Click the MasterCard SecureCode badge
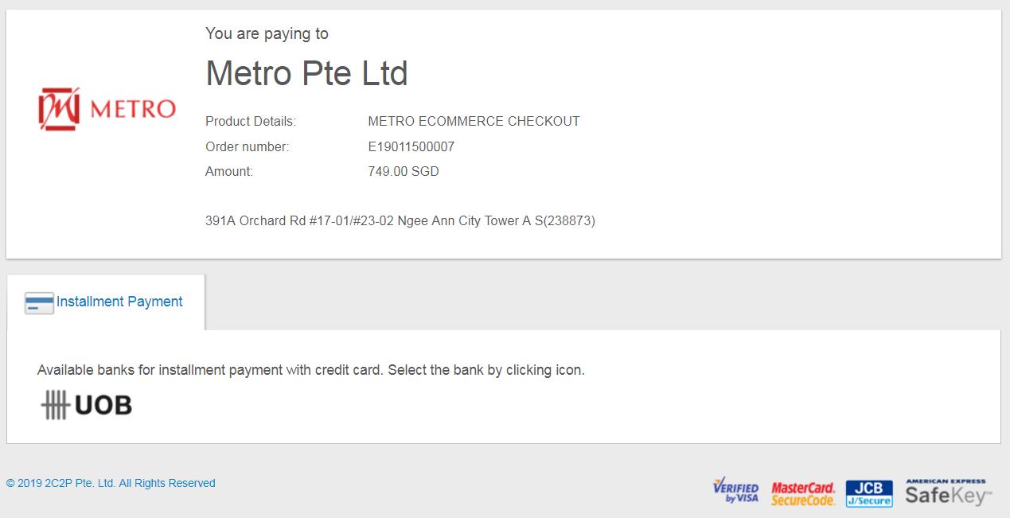This screenshot has height=518, width=1010. pos(803,493)
